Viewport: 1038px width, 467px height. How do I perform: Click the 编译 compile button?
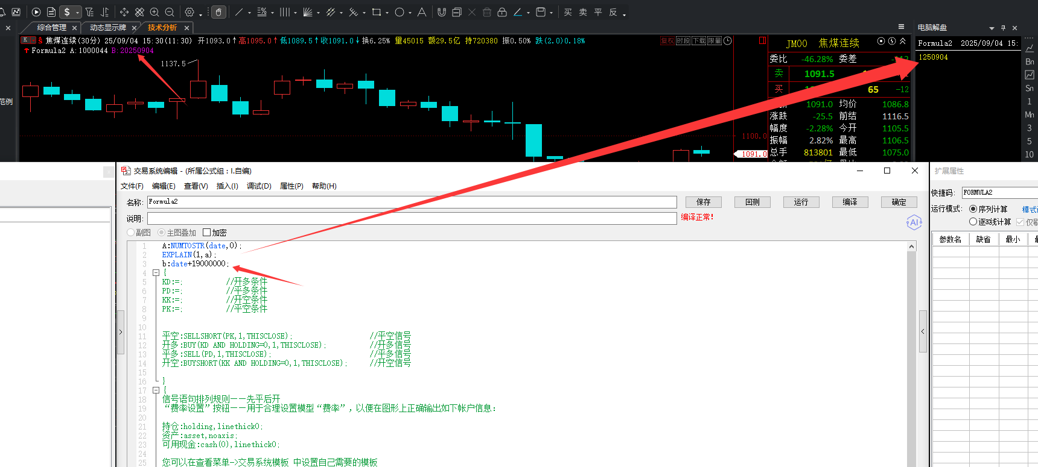click(850, 202)
